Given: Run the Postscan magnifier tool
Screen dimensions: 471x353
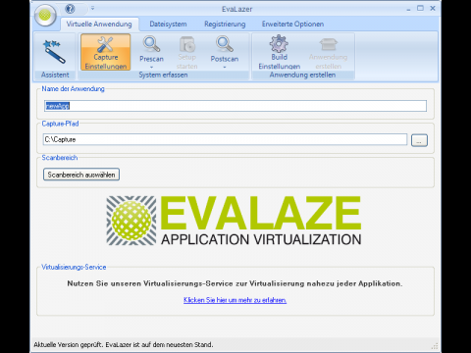Looking at the screenshot, I should [x=225, y=50].
